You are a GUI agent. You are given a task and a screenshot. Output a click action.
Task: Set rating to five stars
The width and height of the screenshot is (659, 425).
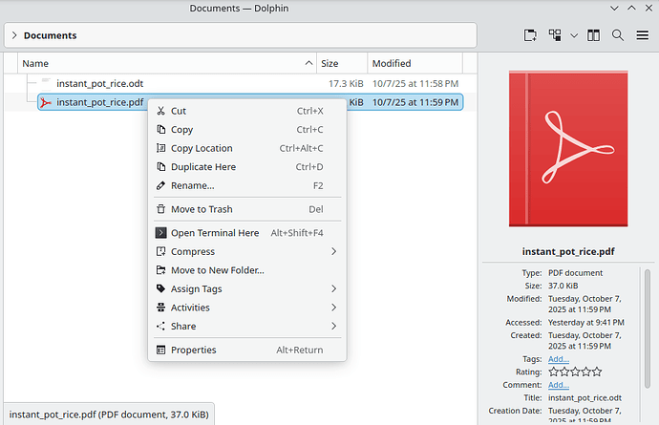598,372
